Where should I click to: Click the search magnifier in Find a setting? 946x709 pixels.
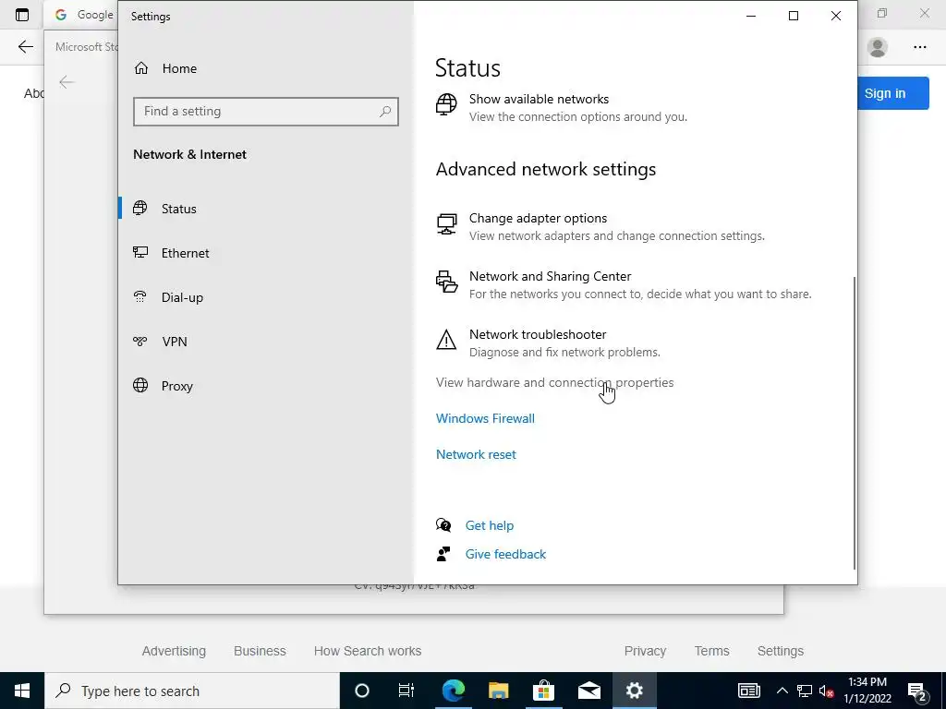click(x=385, y=112)
